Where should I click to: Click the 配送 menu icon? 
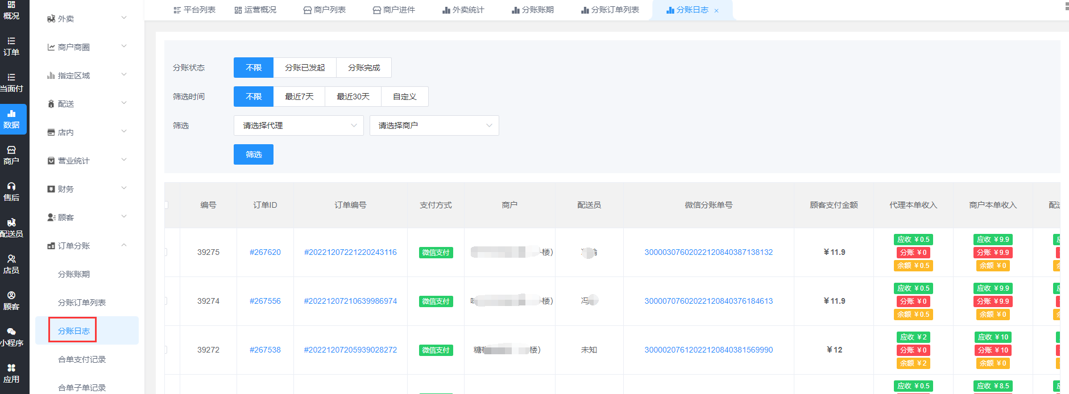point(51,104)
